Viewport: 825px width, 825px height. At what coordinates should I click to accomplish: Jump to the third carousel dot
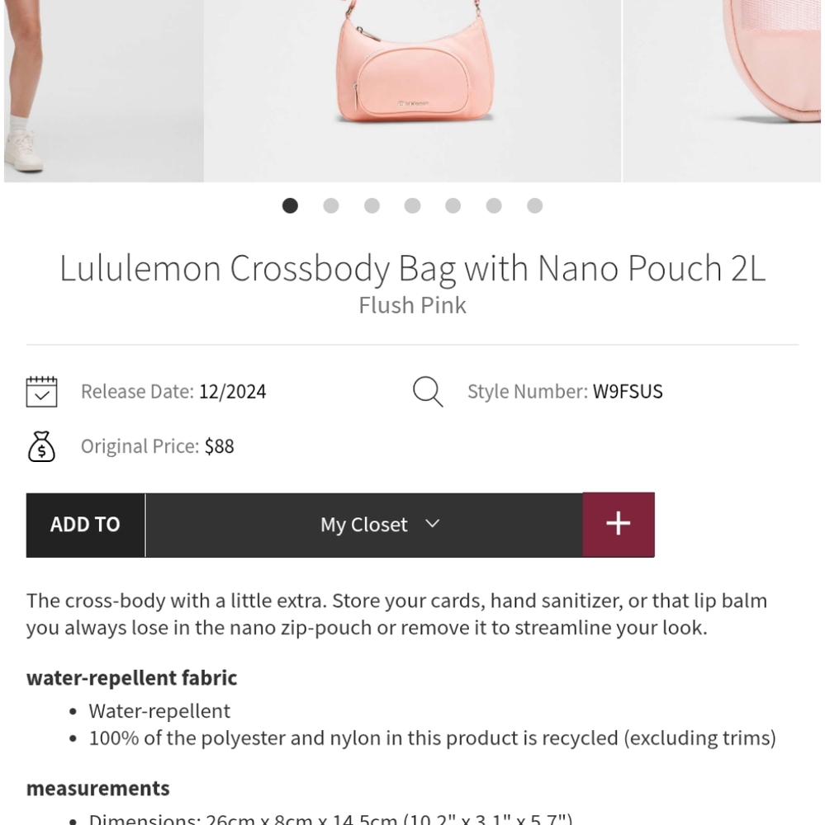372,205
